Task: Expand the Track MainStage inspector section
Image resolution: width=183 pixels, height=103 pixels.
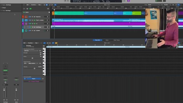Action: click(1, 11)
